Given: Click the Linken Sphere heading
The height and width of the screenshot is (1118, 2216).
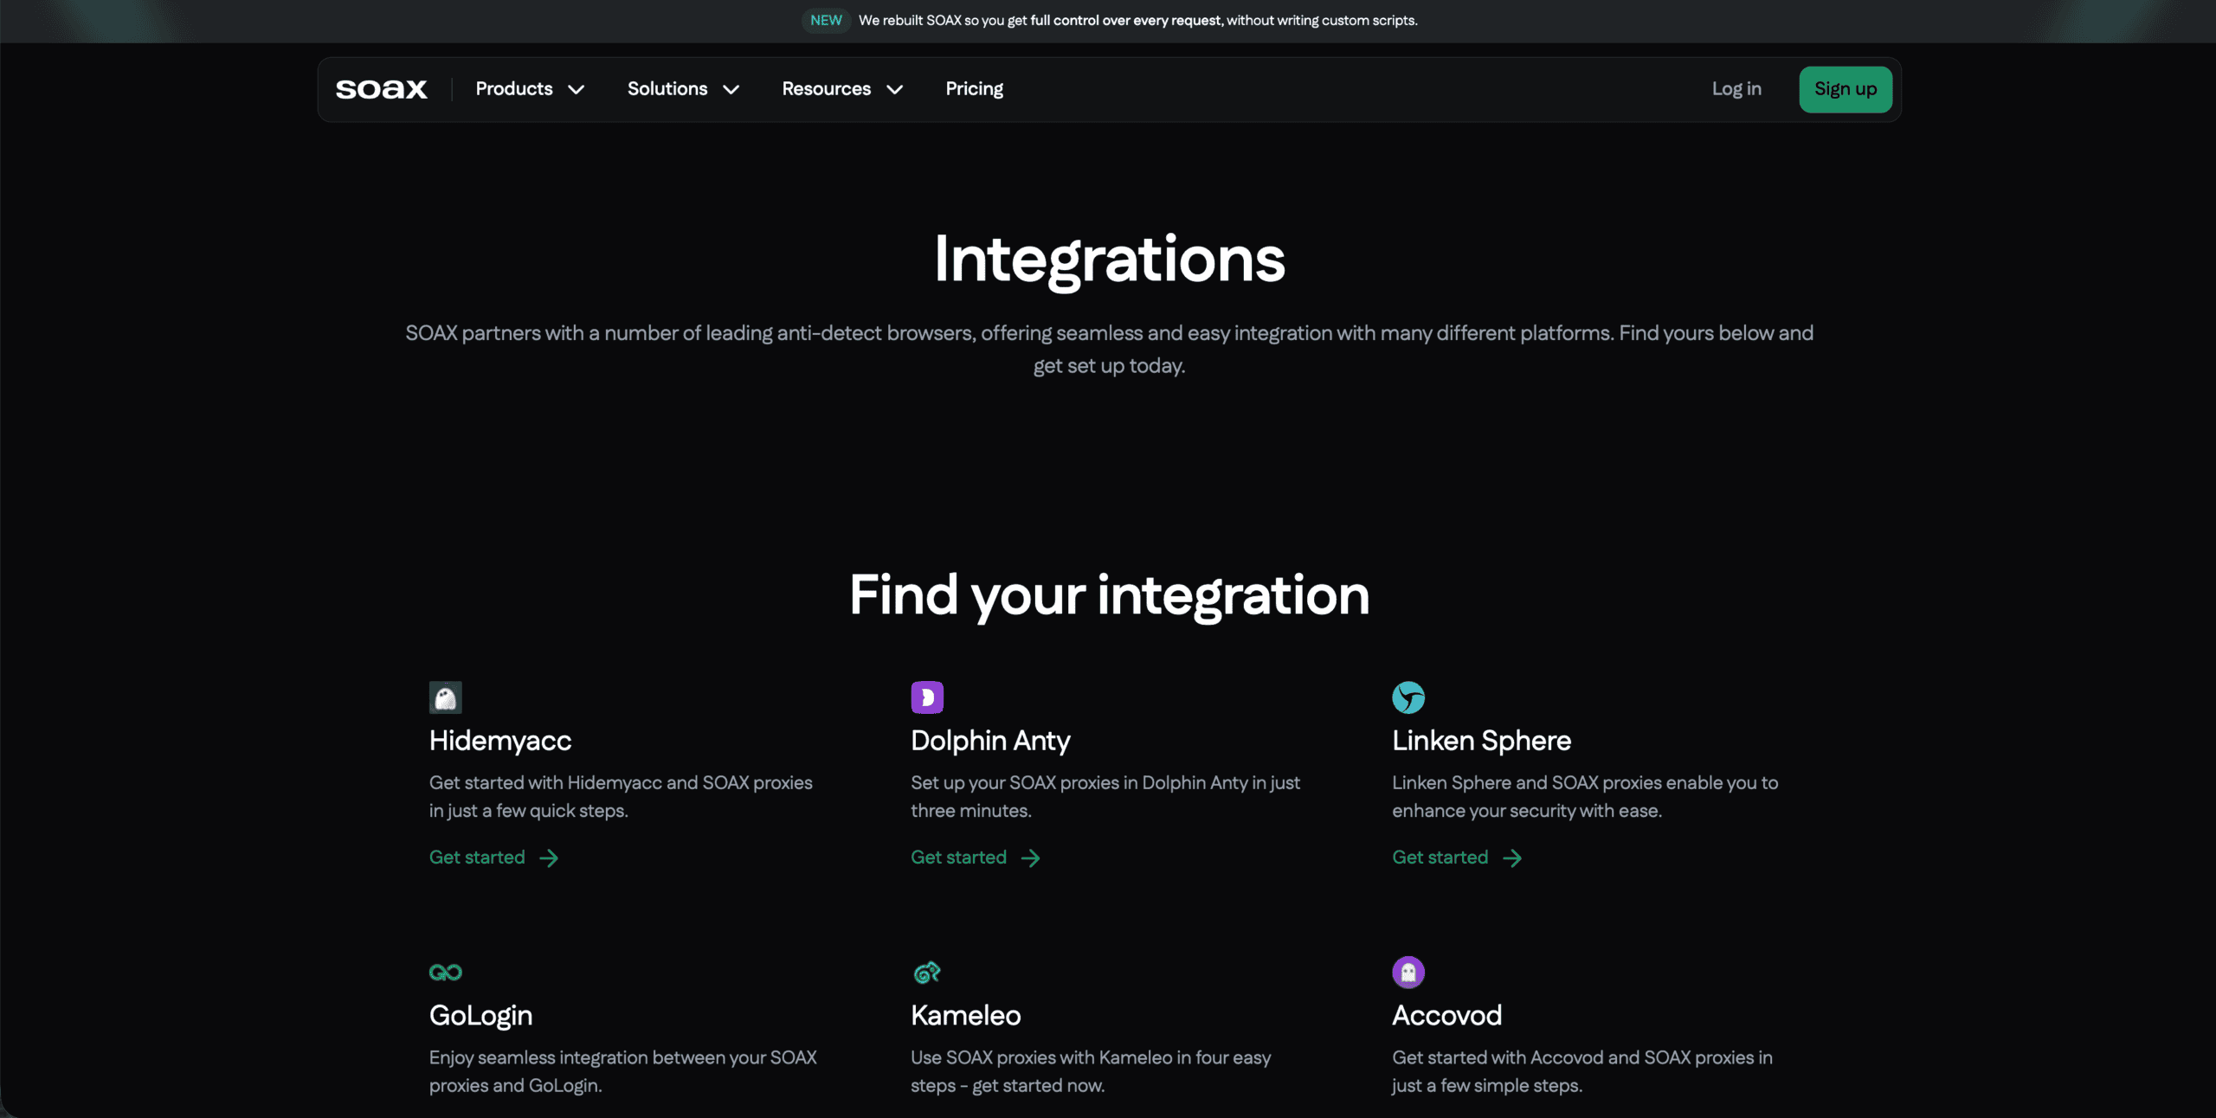Looking at the screenshot, I should [x=1481, y=741].
